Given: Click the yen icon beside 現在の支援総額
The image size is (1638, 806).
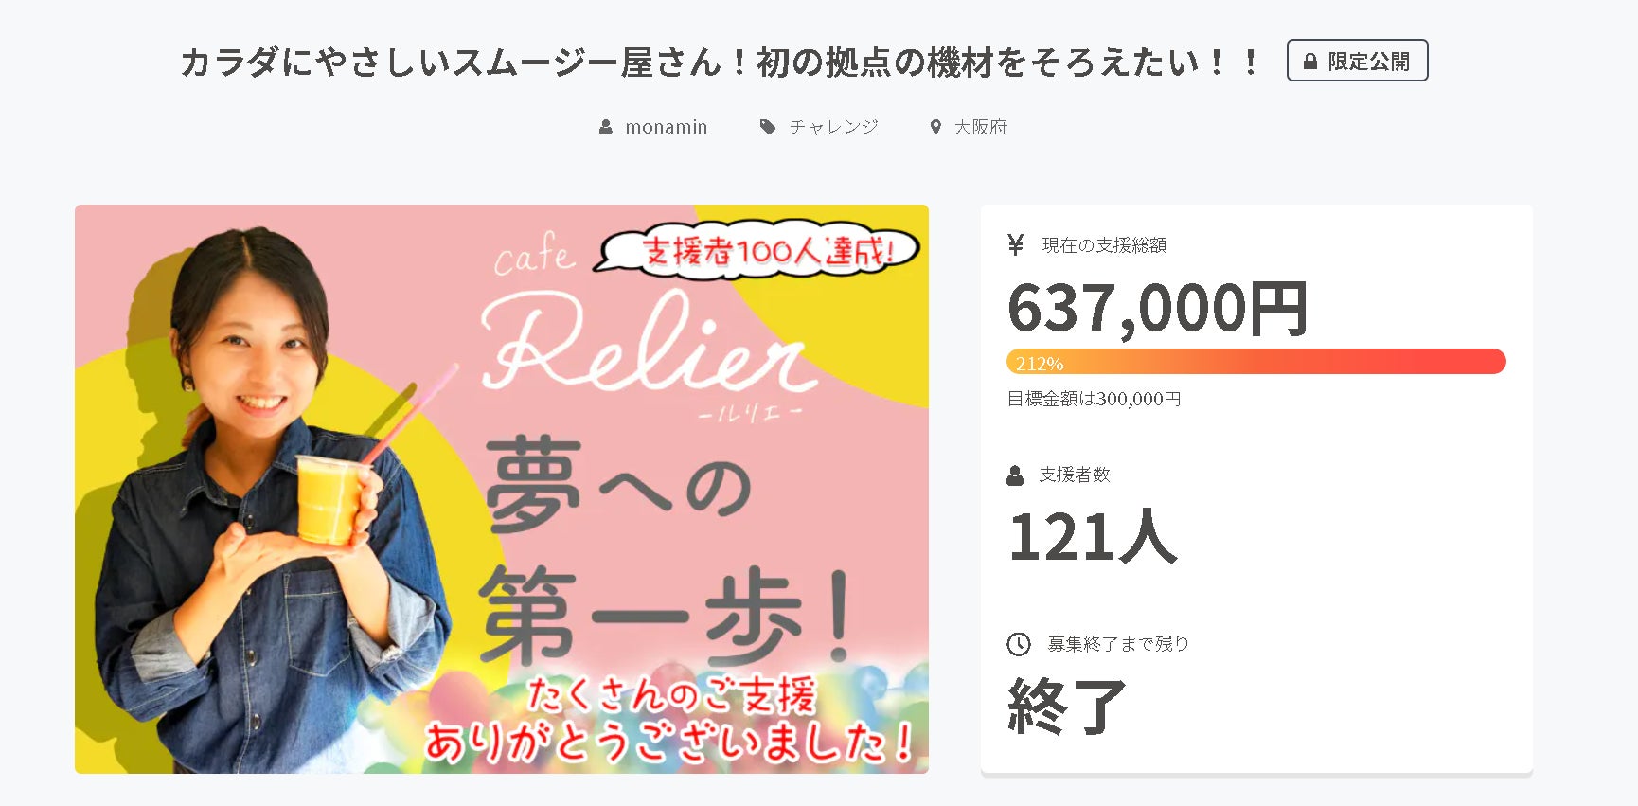Looking at the screenshot, I should pyautogui.click(x=1016, y=245).
